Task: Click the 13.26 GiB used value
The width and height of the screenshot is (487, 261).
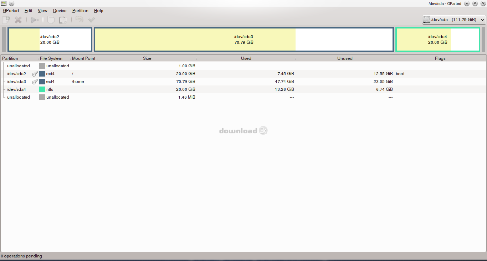Action: click(x=285, y=89)
